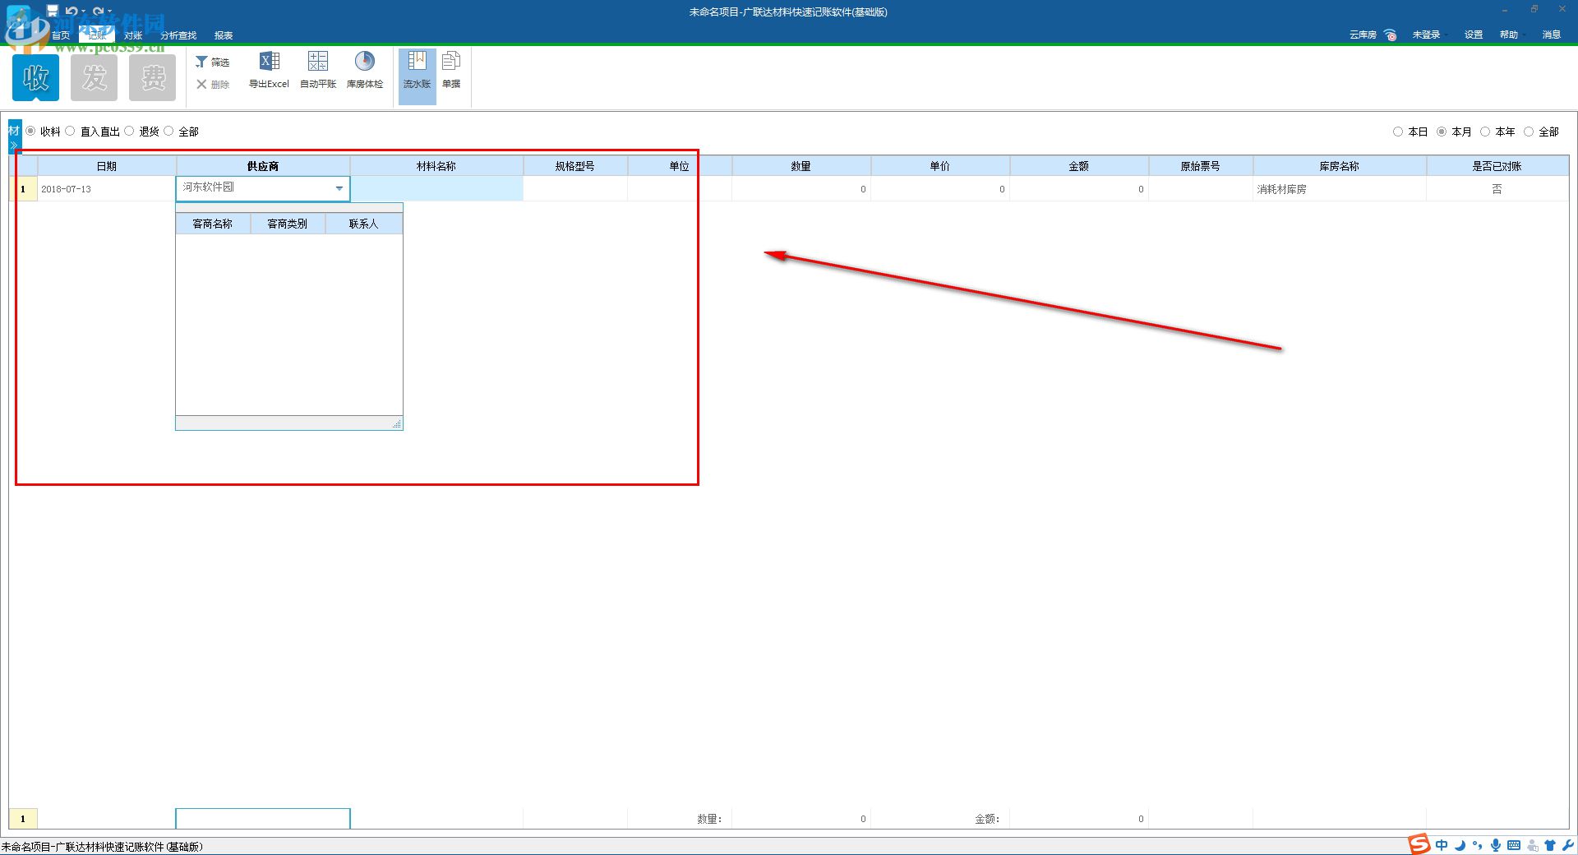The image size is (1578, 855).
Task: Click the Sogou input method S logo
Action: click(1419, 844)
